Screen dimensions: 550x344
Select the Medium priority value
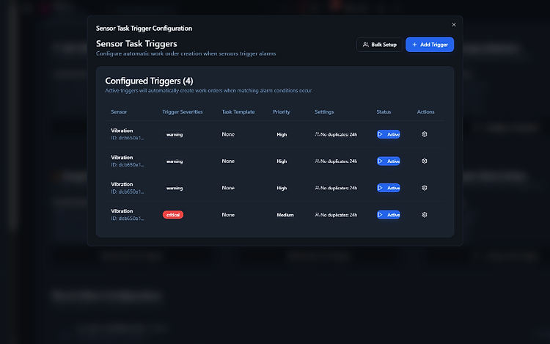coord(285,215)
